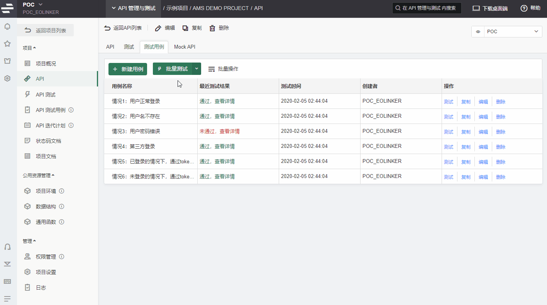Click the notification bell icon in left rail
Image resolution: width=547 pixels, height=305 pixels.
pyautogui.click(x=7, y=27)
